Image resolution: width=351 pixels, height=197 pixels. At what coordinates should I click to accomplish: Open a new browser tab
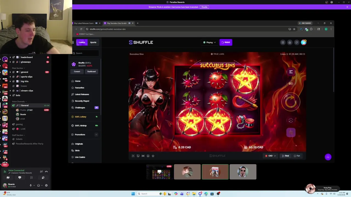tap(138, 23)
